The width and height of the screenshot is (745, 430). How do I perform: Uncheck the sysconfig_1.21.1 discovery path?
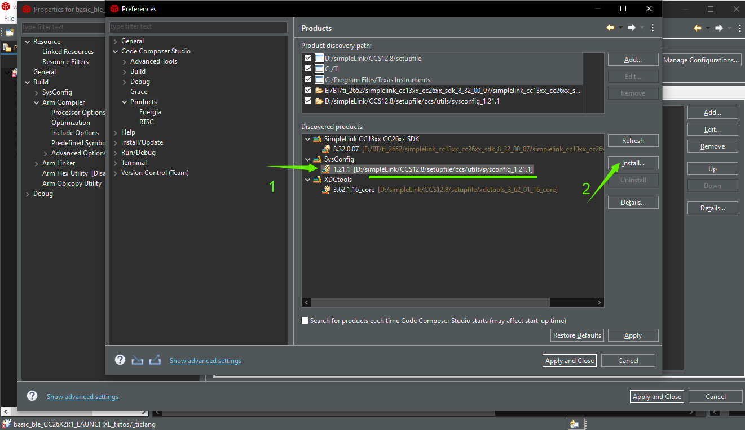(308, 101)
